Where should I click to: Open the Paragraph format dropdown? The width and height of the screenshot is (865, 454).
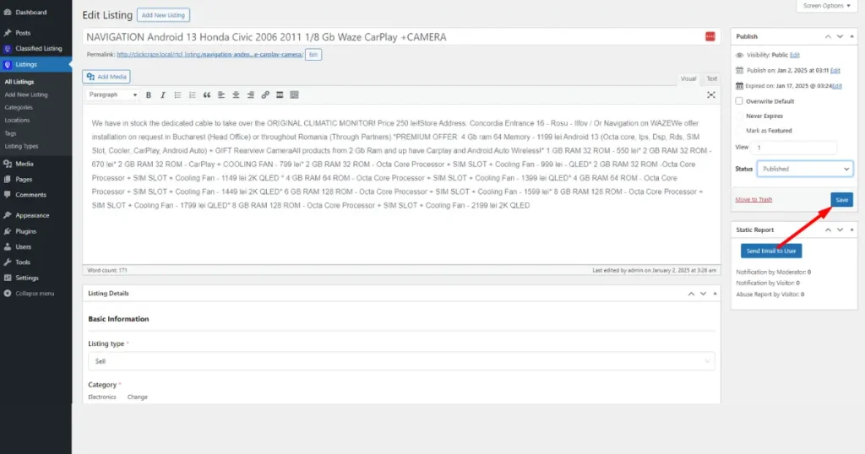click(112, 95)
